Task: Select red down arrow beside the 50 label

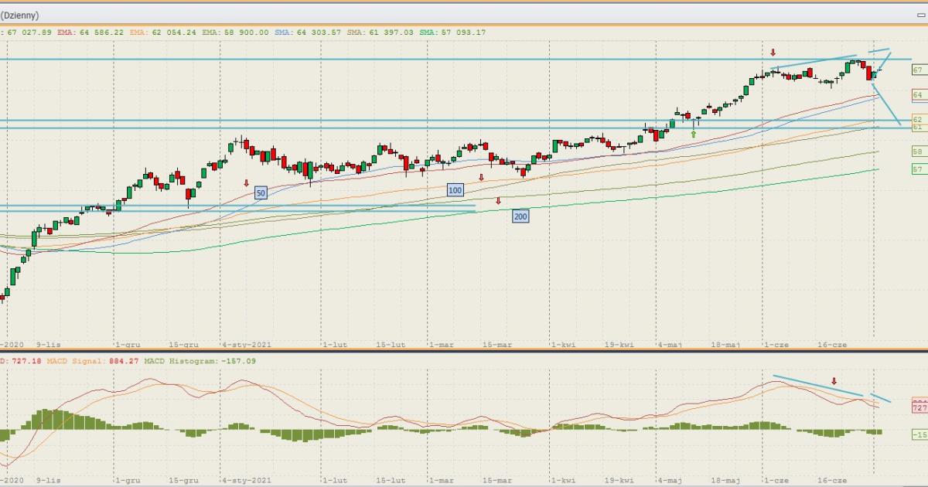Action: coord(246,183)
